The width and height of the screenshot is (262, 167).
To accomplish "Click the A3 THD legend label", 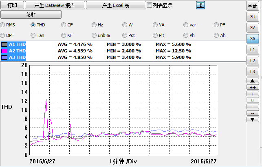I will click(18, 58).
